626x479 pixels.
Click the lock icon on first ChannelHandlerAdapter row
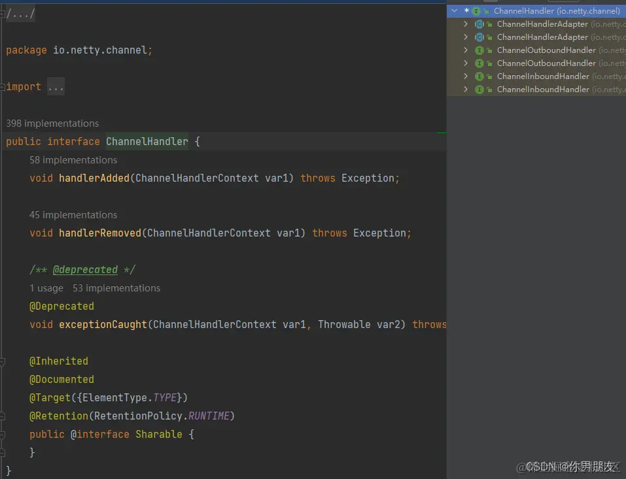[x=489, y=25]
